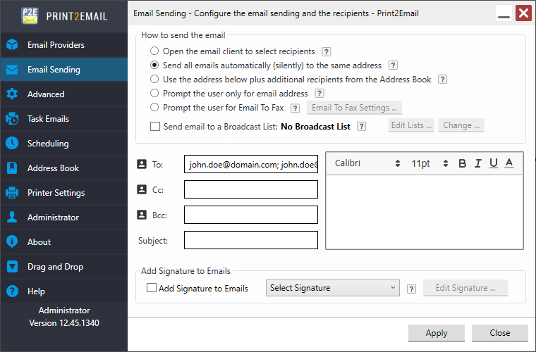Open the Calibri font family dropdown
The height and width of the screenshot is (352, 536).
pyautogui.click(x=367, y=163)
